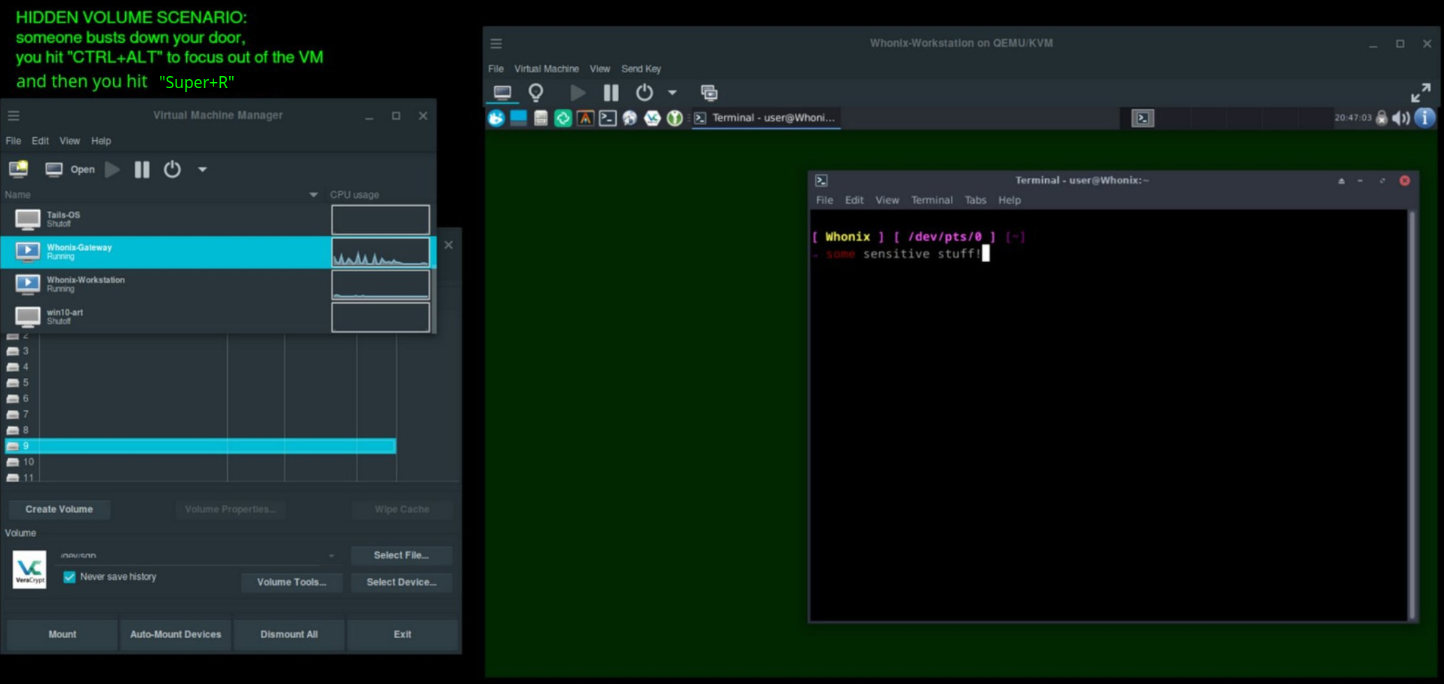Image resolution: width=1444 pixels, height=684 pixels.
Task: Toggle Never save history checkbox
Action: pos(69,577)
